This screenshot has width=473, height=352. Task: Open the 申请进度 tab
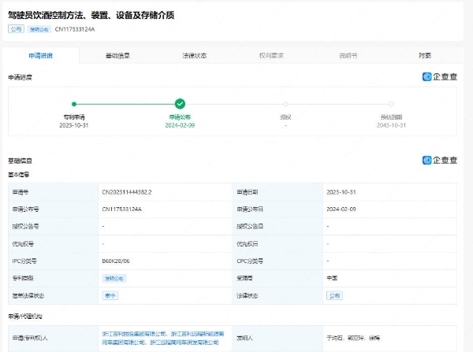pyautogui.click(x=41, y=55)
